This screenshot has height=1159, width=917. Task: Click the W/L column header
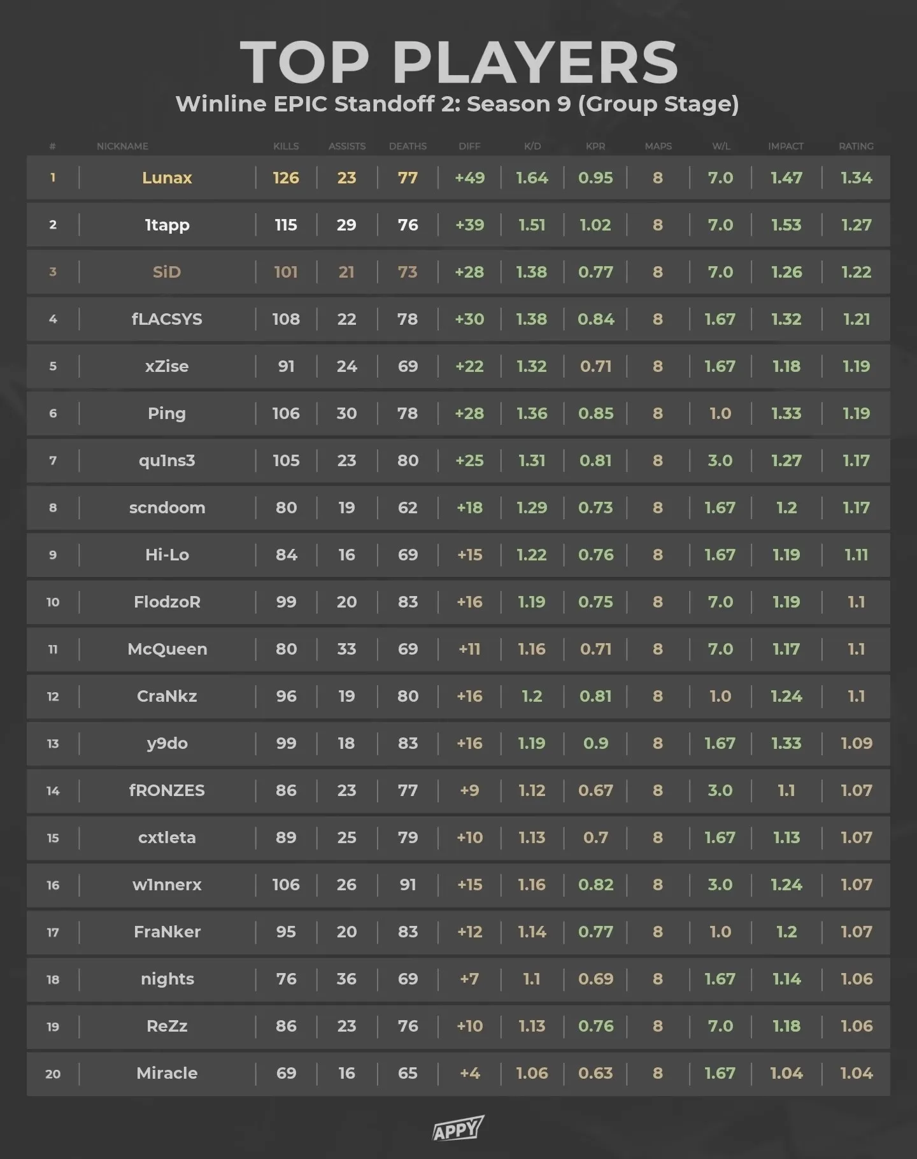pyautogui.click(x=721, y=146)
